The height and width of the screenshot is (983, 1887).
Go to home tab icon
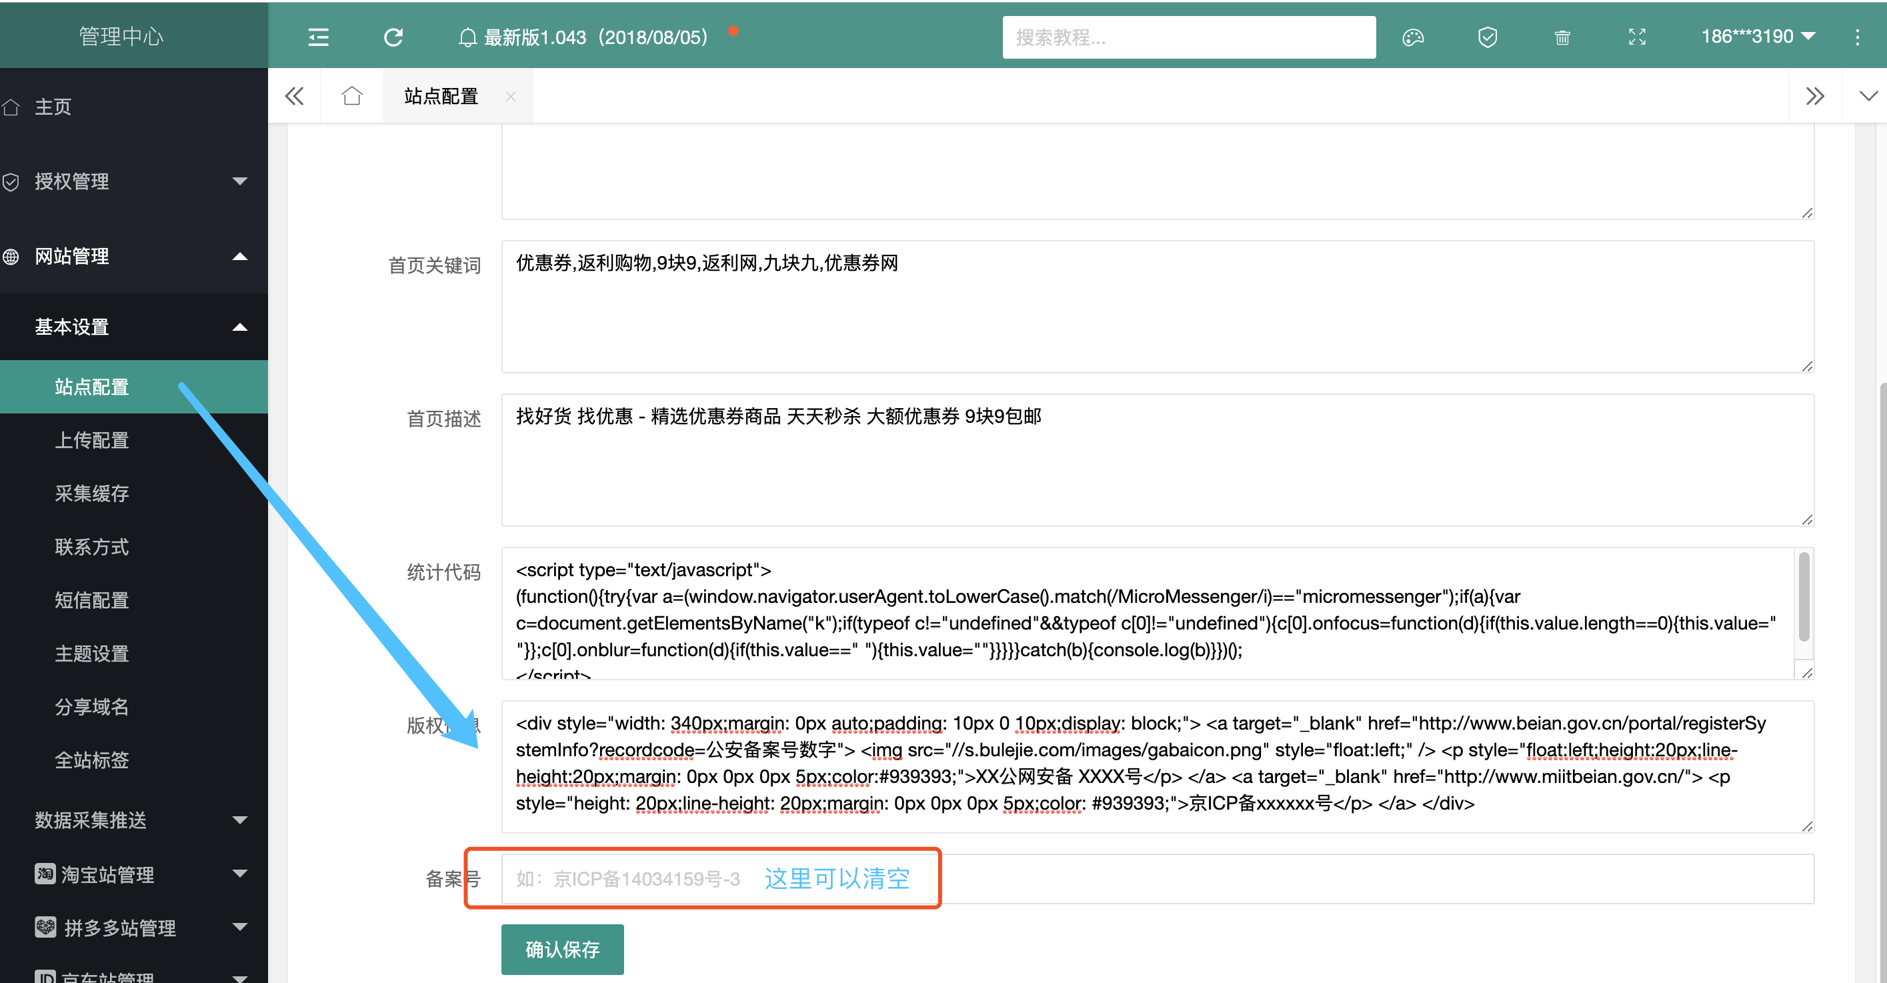click(x=351, y=96)
